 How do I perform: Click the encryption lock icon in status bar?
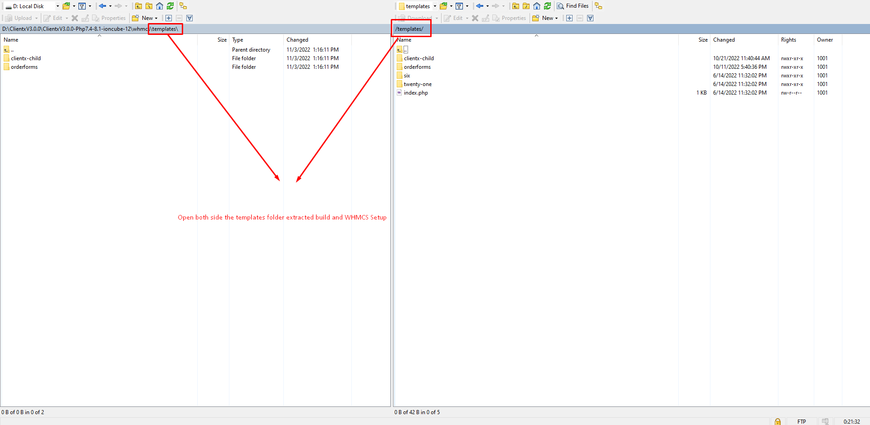pyautogui.click(x=778, y=421)
